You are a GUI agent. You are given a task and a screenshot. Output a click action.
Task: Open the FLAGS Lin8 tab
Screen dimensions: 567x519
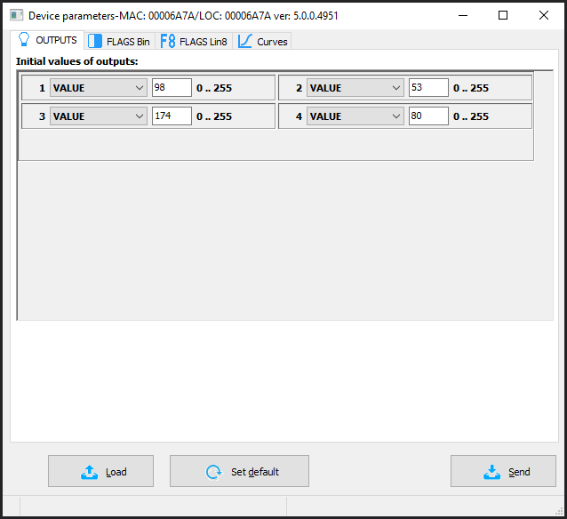tap(194, 41)
